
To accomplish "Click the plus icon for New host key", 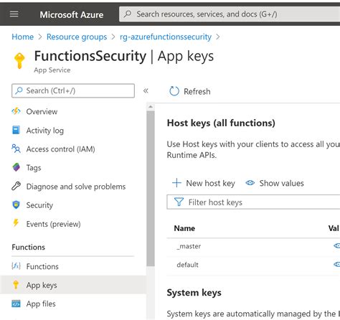I will [x=176, y=183].
